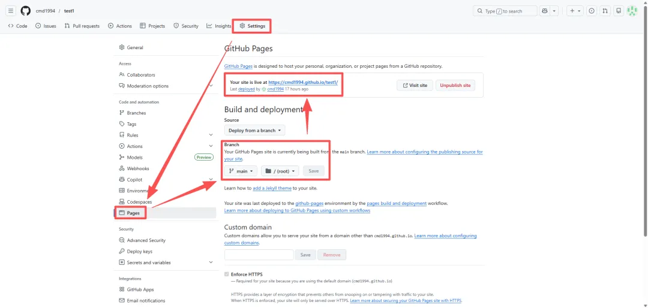Image resolution: width=648 pixels, height=308 pixels.
Task: Click the Unpublish site button
Action: pyautogui.click(x=455, y=86)
